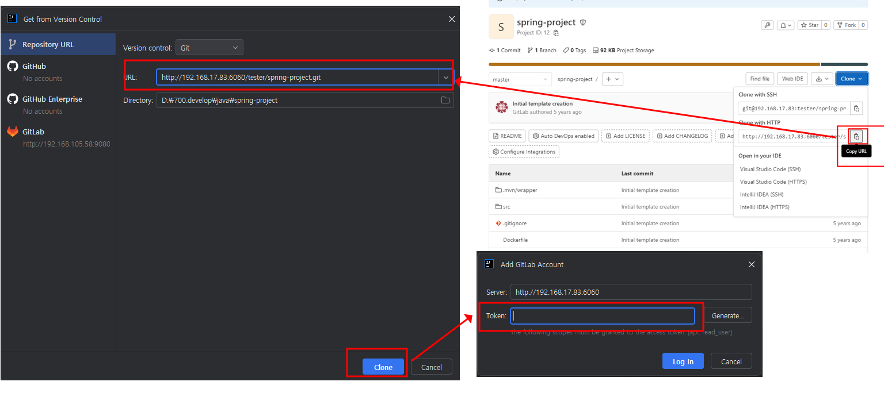Open the Initial template creation commit title
The image size is (884, 393).
pyautogui.click(x=542, y=104)
